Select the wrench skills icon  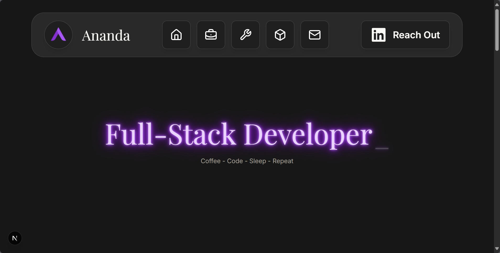[x=246, y=35]
